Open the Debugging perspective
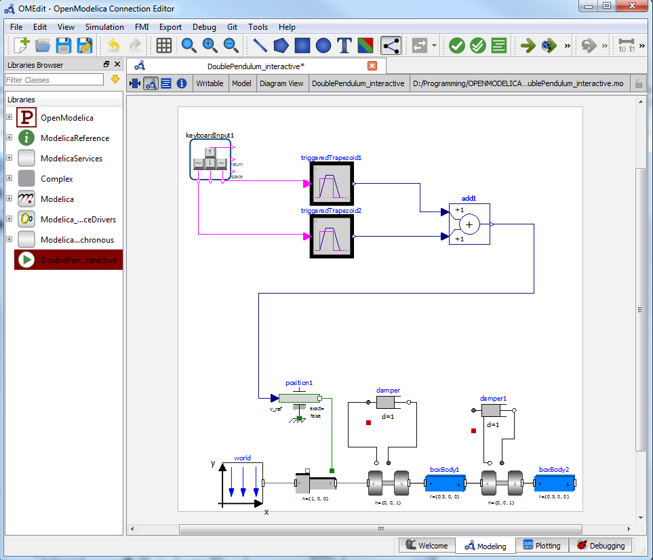 pos(601,545)
